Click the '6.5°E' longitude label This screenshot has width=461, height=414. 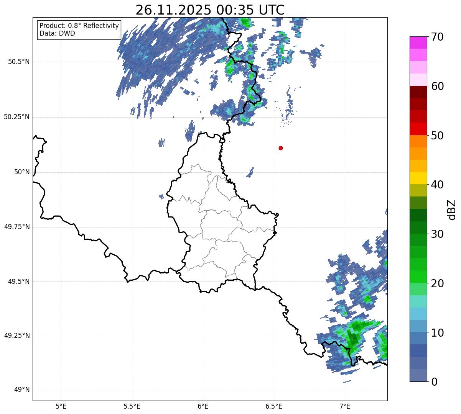click(274, 406)
